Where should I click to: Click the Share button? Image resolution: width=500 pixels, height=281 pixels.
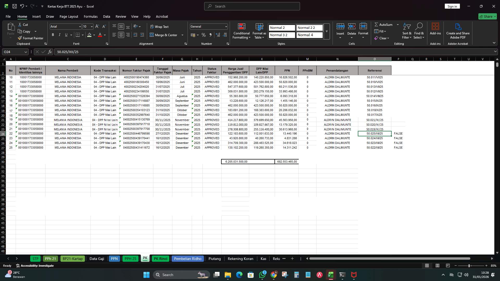(x=487, y=16)
